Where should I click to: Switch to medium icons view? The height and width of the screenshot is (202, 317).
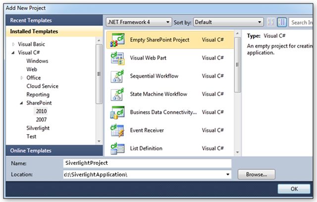282,22
